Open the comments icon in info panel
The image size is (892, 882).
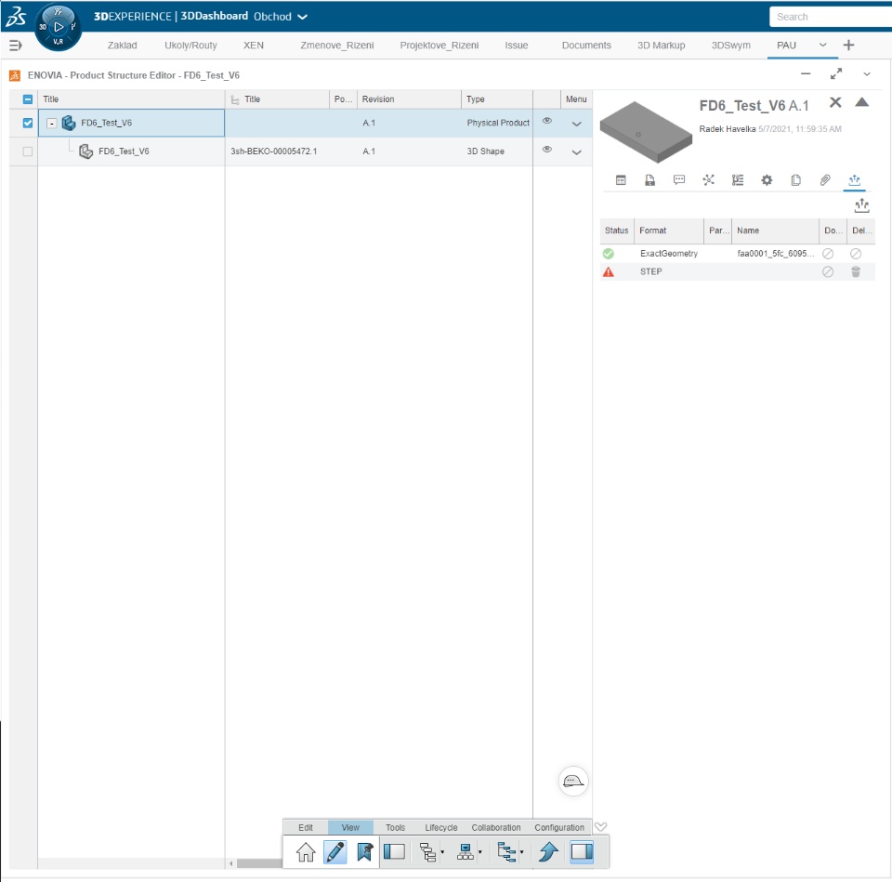pos(679,180)
